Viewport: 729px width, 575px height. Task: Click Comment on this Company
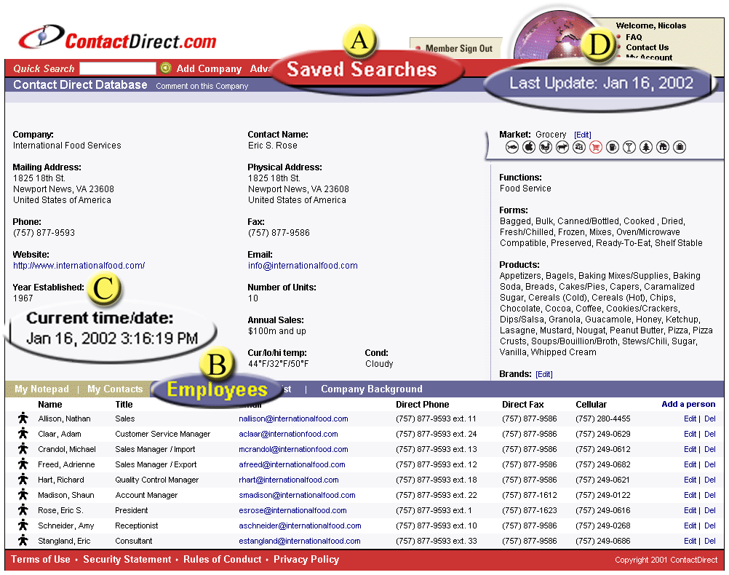pyautogui.click(x=202, y=86)
